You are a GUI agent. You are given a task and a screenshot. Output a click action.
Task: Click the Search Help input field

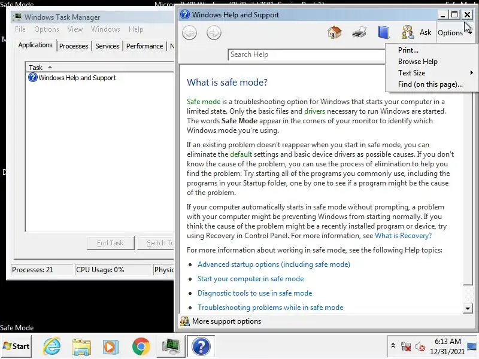pos(307,54)
